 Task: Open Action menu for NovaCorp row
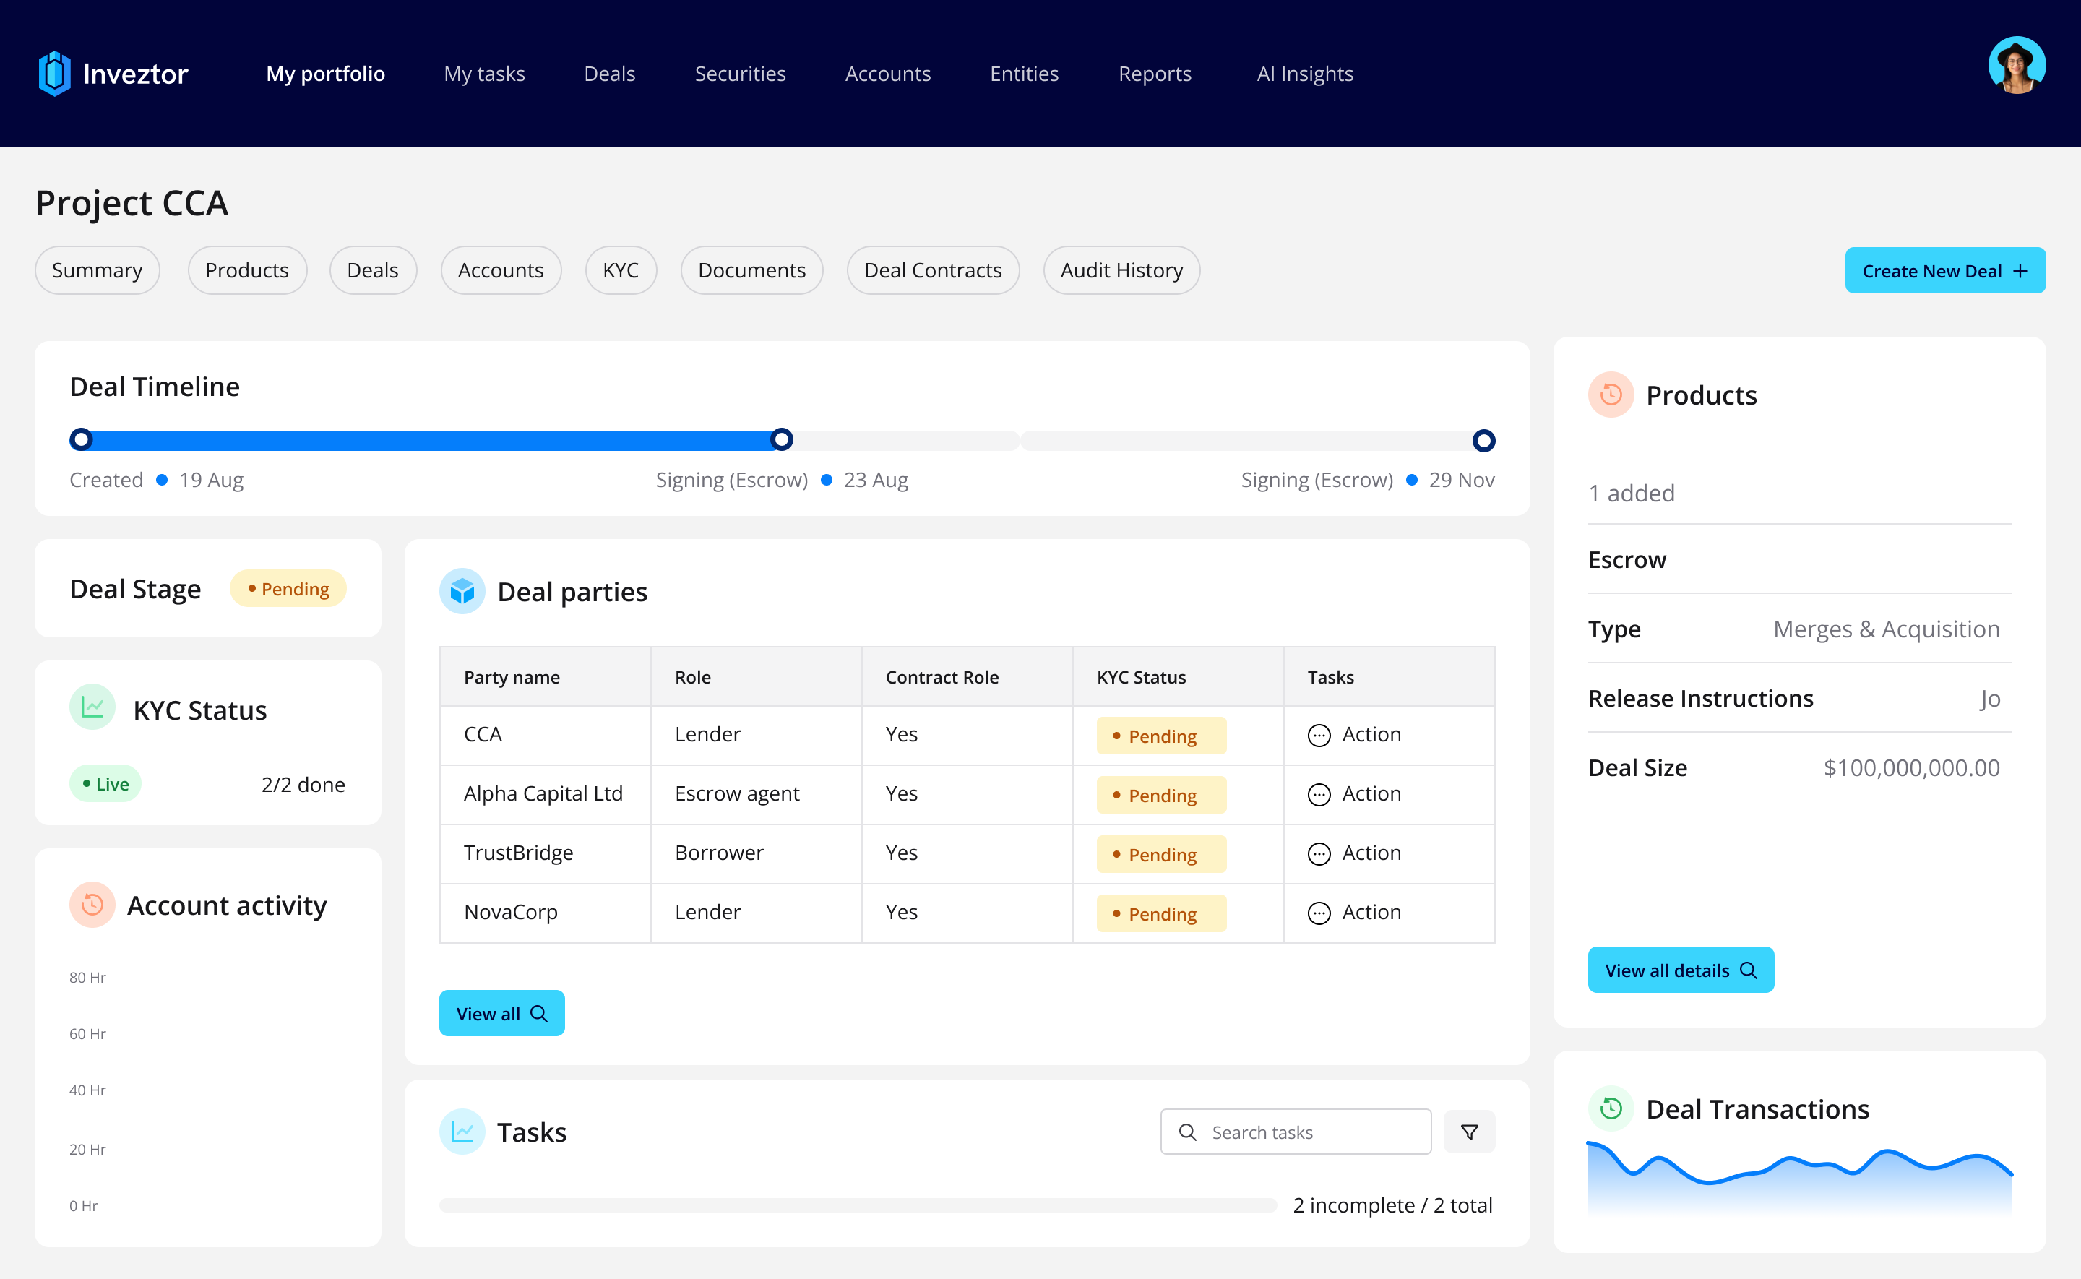(x=1354, y=913)
